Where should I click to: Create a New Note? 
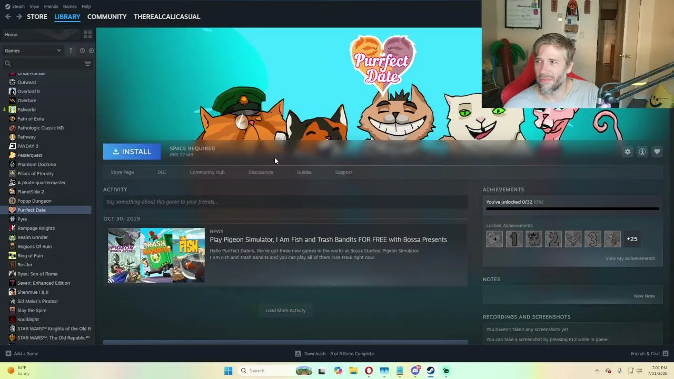(x=644, y=296)
